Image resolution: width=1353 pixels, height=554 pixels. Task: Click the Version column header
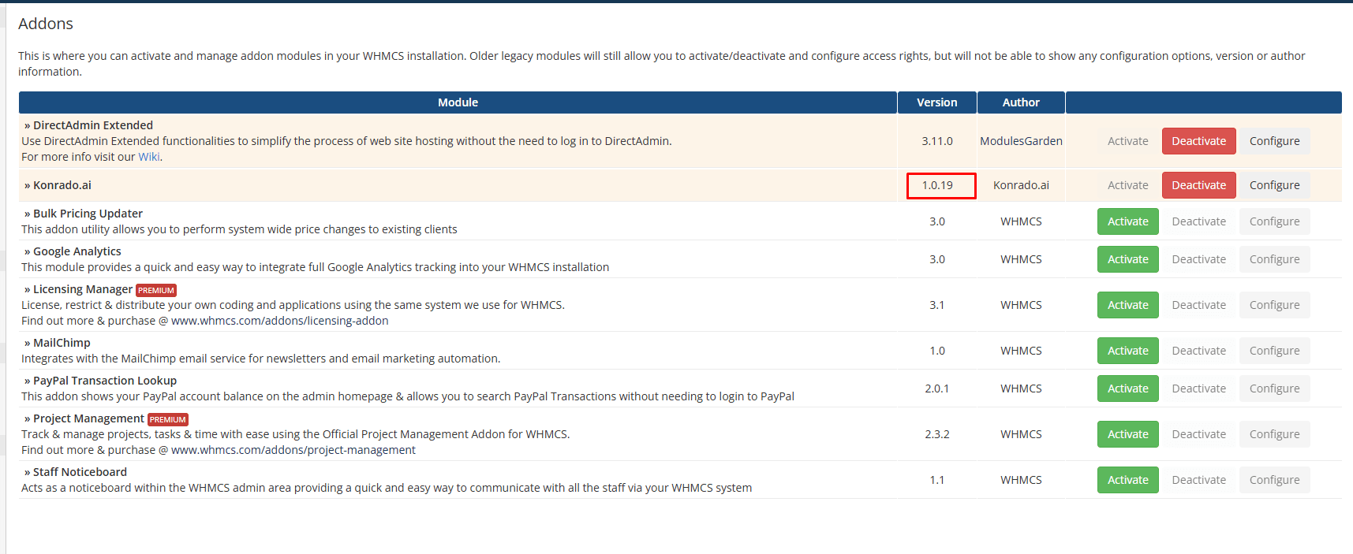[937, 102]
